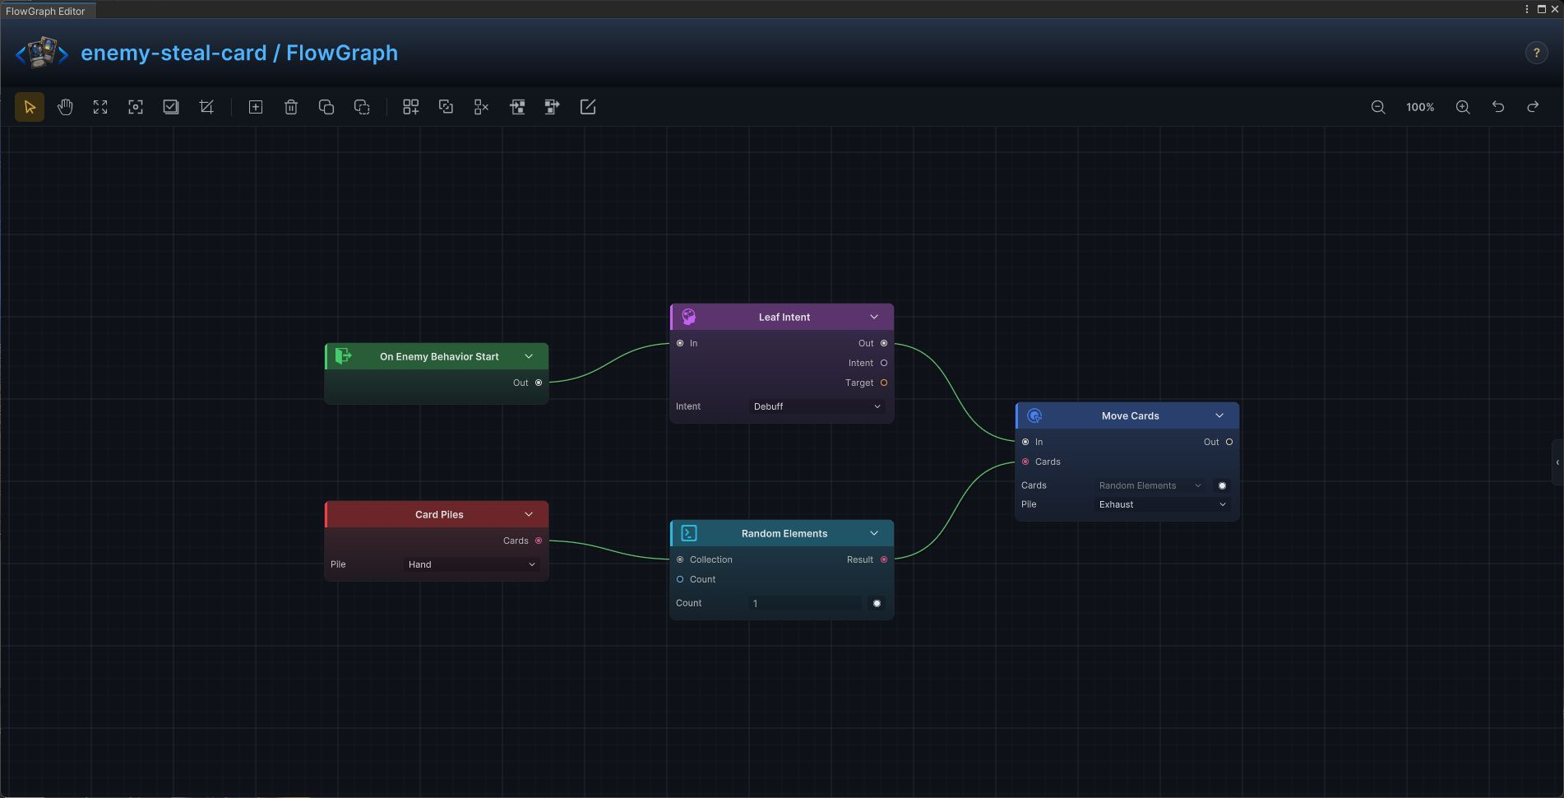The height and width of the screenshot is (798, 1564).
Task: Click the focus on selection icon
Action: 136,107
